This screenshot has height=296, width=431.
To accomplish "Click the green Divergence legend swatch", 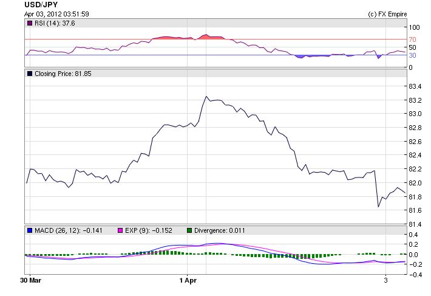I will pos(189,230).
